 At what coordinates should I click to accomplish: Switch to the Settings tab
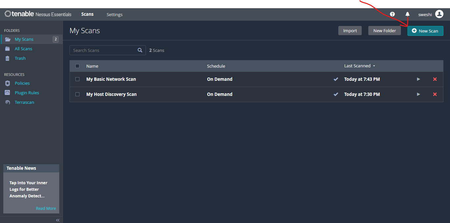pos(114,14)
